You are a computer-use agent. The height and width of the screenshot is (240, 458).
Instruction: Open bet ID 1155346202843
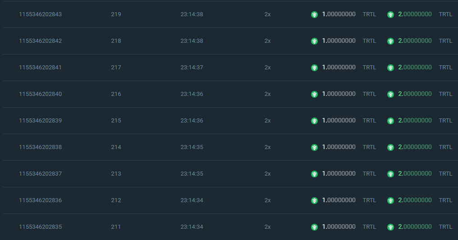(40, 14)
